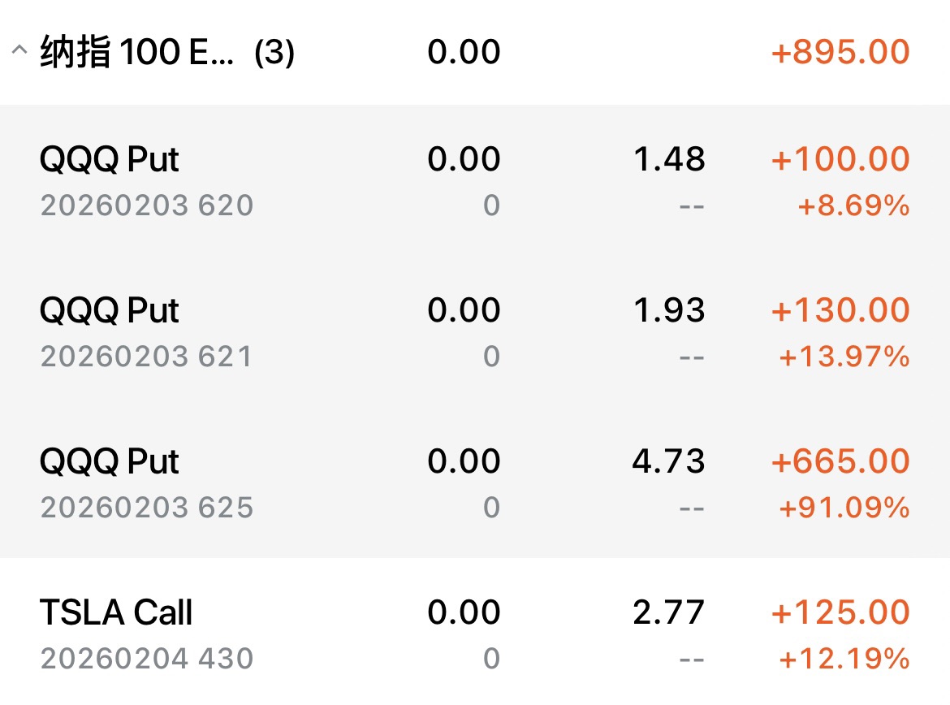Click the +130.00 profit figure

click(840, 310)
